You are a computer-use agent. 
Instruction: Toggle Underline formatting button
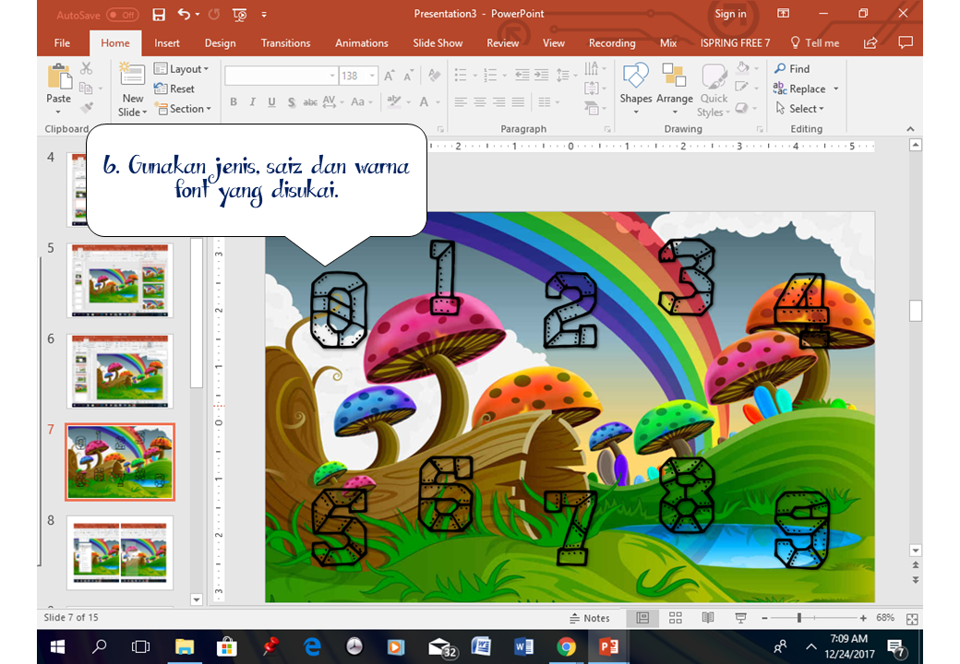click(271, 102)
